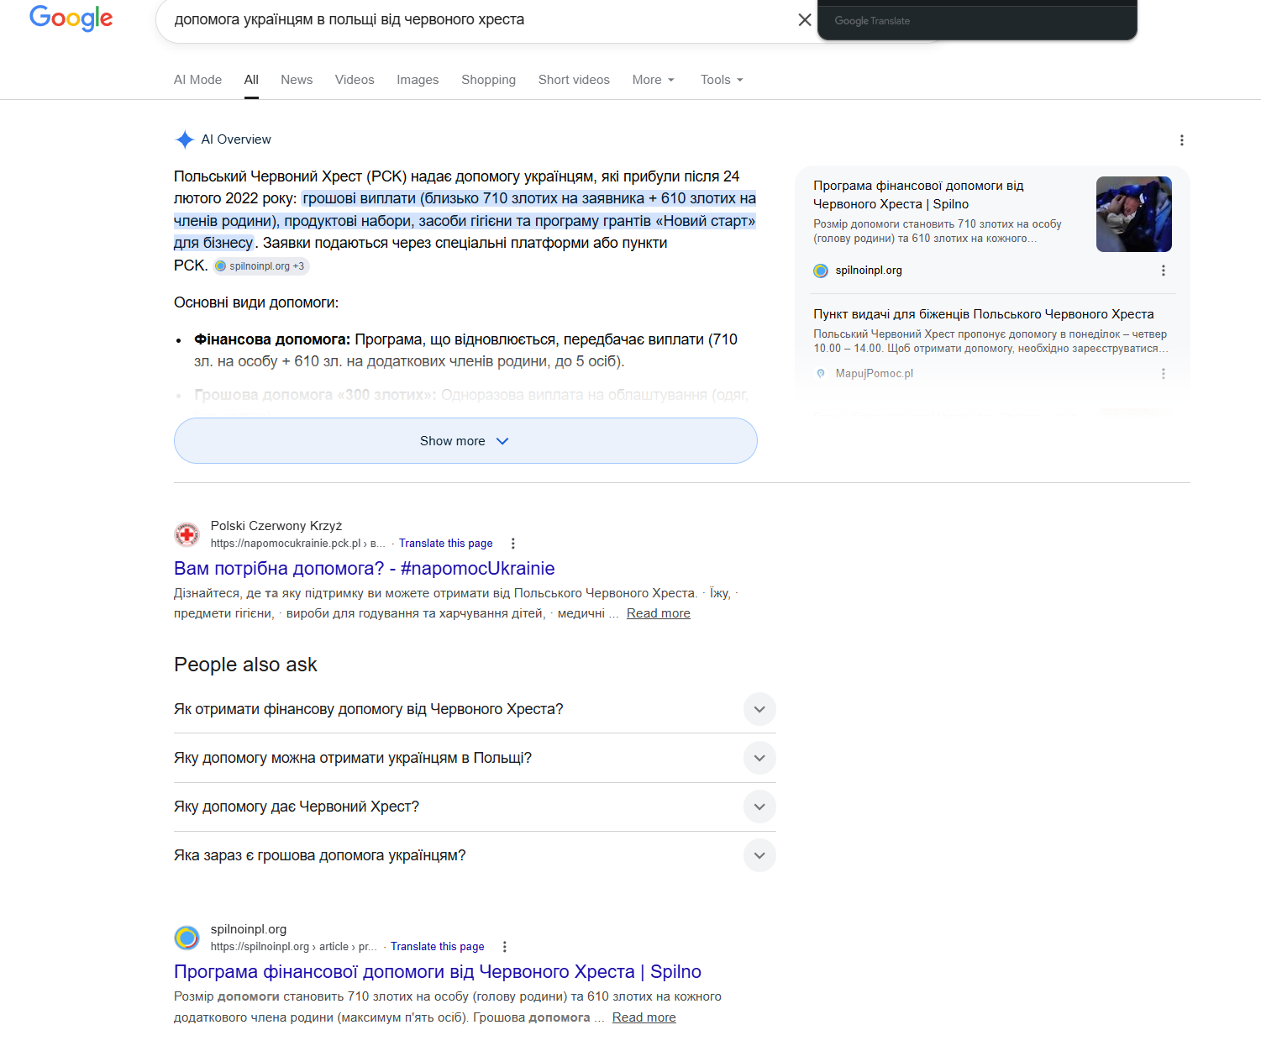Expand 'Яку допомогу можна отримати українцям' question
The height and width of the screenshot is (1046, 1261).
[759, 758]
